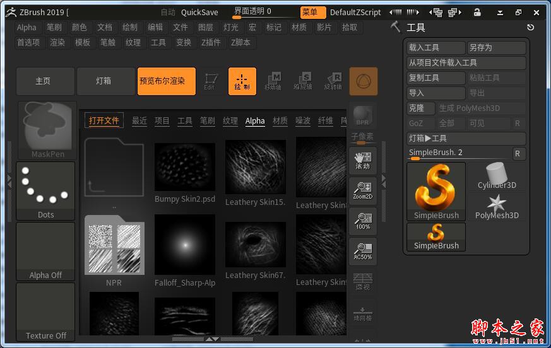Viewport: 551px width, 348px height.
Task: Open the Render (渲染) menu
Action: (57, 42)
